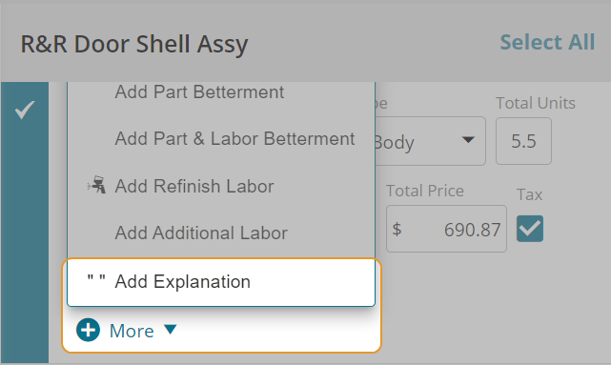The image size is (611, 365).
Task: Click the Select All link
Action: (547, 42)
